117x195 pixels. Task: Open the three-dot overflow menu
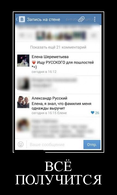pos(95,19)
